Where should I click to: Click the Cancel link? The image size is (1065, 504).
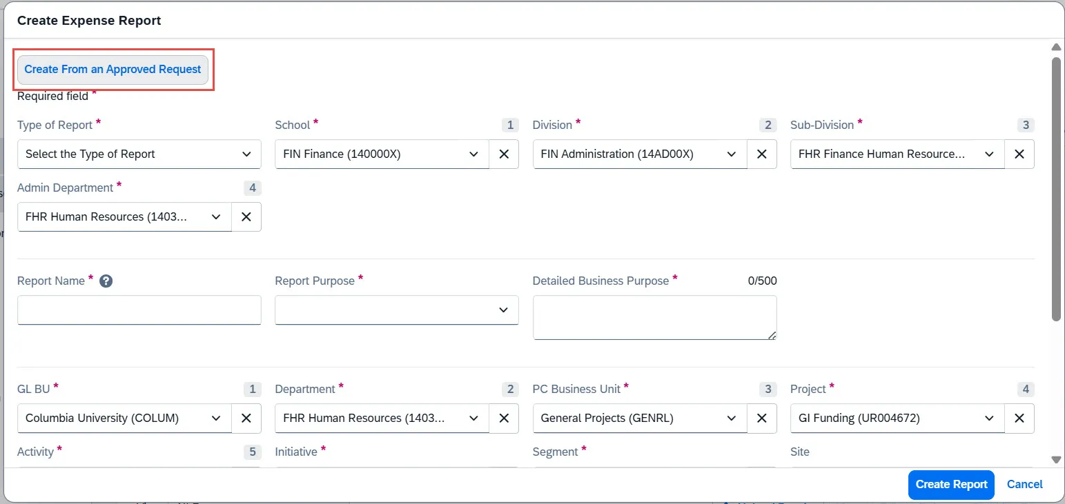click(1024, 485)
